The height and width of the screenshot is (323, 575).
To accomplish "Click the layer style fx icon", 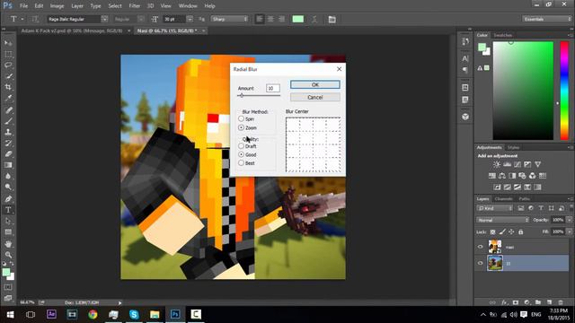I will 505,302.
